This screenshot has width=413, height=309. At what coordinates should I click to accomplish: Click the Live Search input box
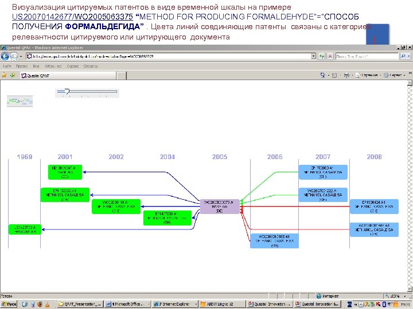click(367, 56)
